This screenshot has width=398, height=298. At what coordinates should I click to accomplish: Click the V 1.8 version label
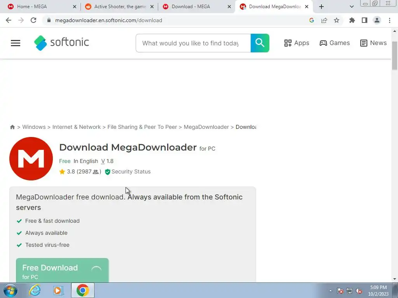click(107, 161)
